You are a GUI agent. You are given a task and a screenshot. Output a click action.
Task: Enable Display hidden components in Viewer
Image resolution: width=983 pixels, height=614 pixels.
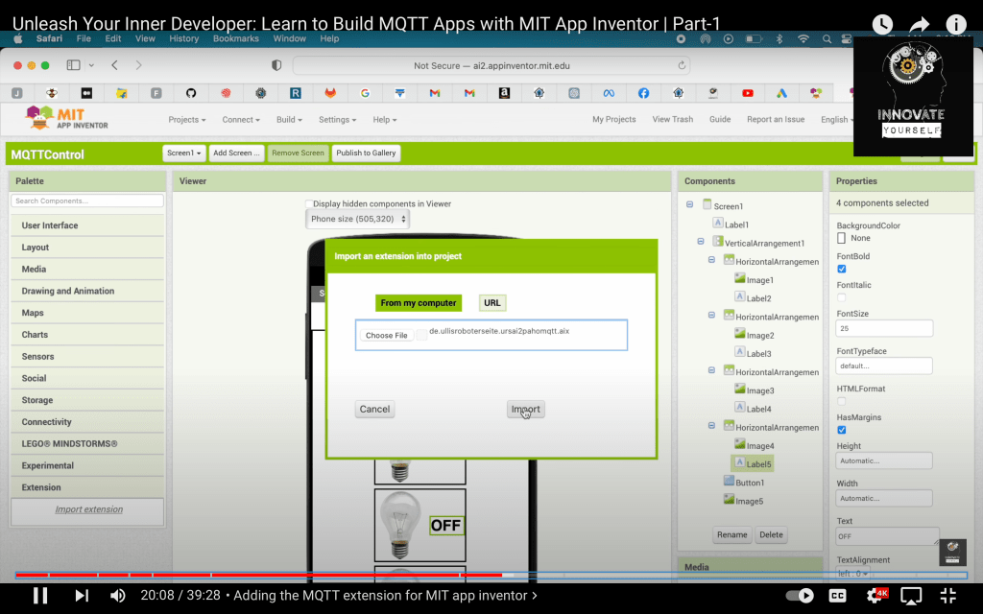308,203
